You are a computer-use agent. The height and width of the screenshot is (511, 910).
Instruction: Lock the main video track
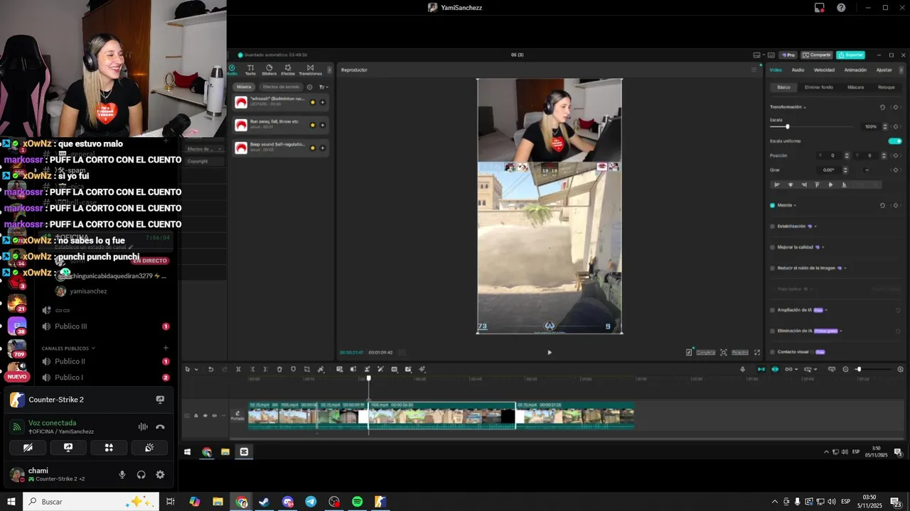coord(196,416)
